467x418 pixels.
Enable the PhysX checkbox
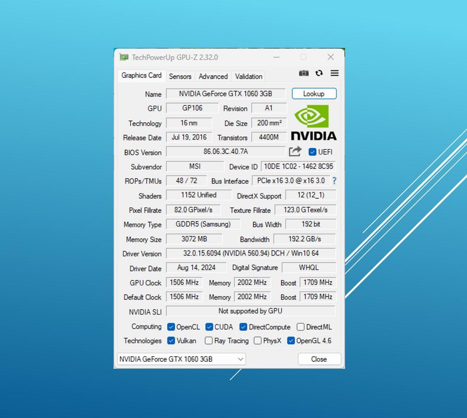(x=257, y=341)
